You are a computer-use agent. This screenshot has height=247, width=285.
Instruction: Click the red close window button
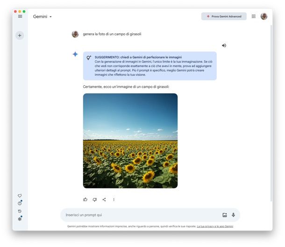(x=15, y=12)
